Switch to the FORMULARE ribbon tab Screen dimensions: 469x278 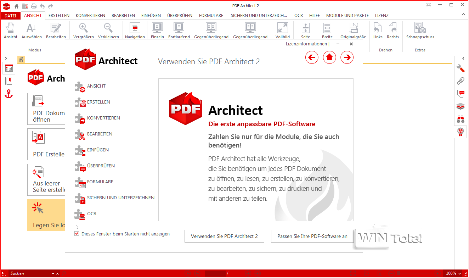tap(211, 15)
